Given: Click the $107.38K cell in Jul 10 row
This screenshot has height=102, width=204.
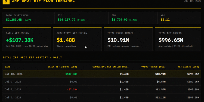Looking at the screenshot, I should (x=71, y=74).
